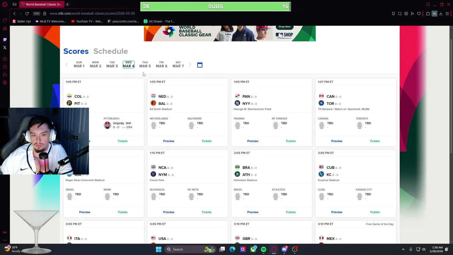Screen dimensions: 453x255
Task: Open Preview for the NED vs BAL game
Action: [168, 141]
